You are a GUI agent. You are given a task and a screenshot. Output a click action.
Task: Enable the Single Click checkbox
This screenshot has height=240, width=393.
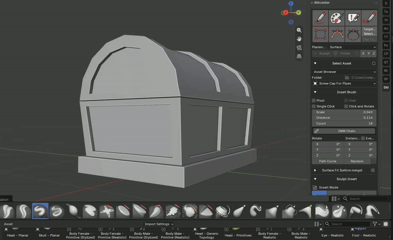[x=314, y=106]
